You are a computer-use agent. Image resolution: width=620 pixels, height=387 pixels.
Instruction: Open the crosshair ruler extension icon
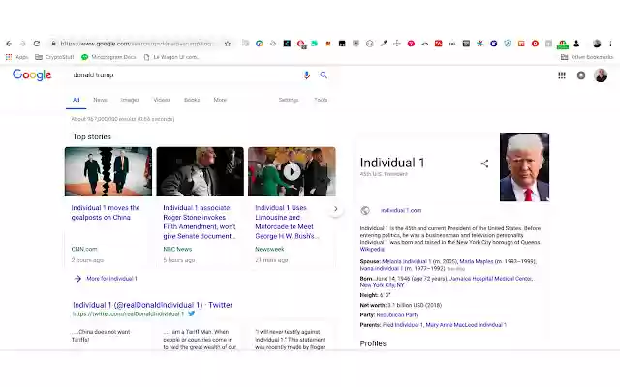(x=397, y=44)
